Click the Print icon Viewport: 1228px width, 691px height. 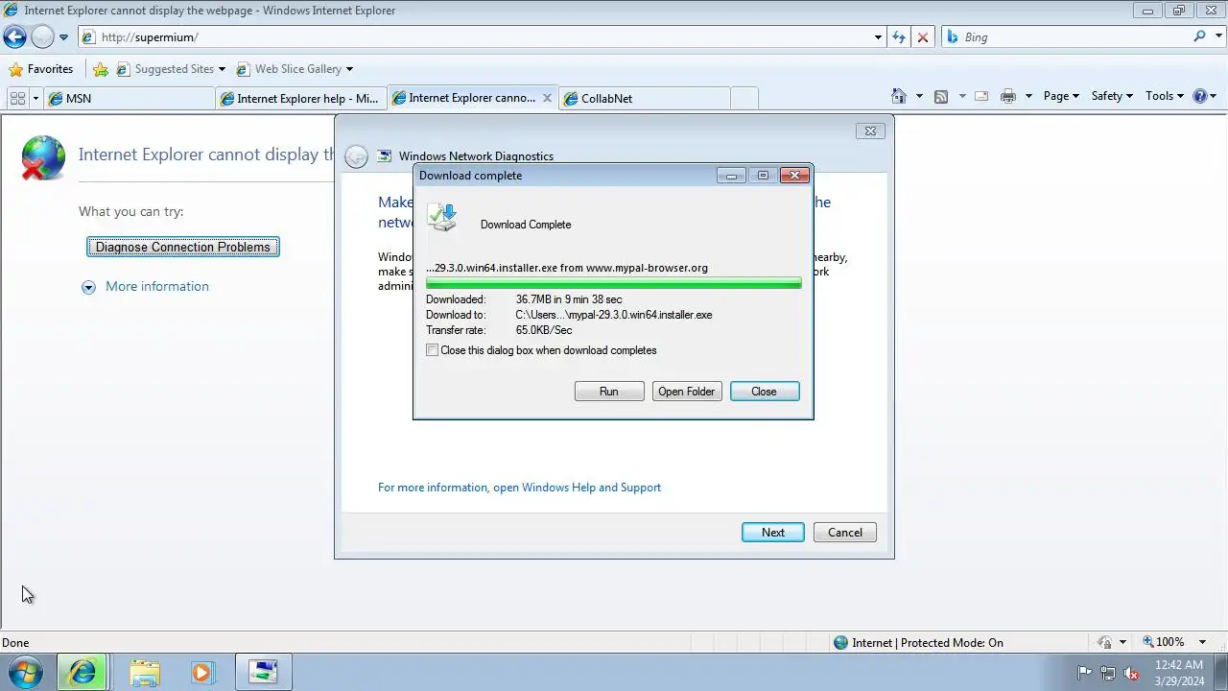point(1008,96)
